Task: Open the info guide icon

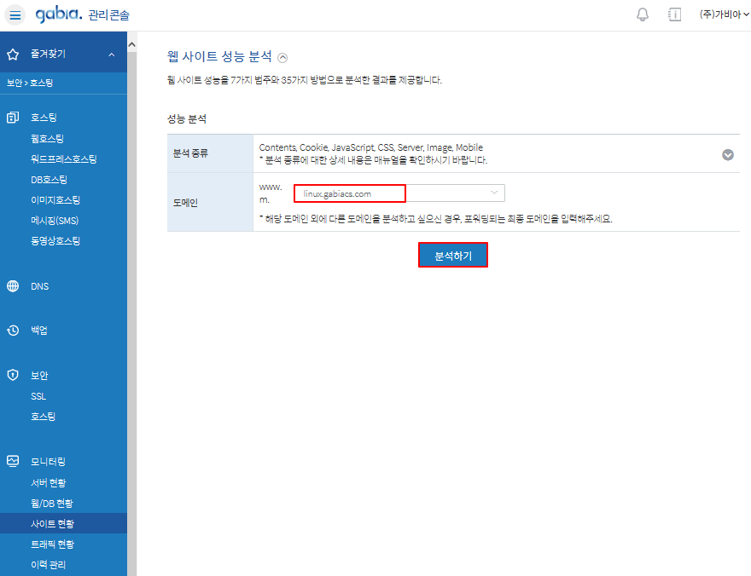Action: pos(674,14)
